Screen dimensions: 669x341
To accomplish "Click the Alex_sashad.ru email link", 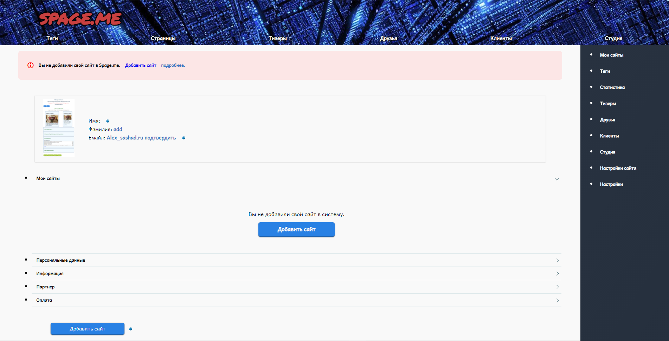I will 125,138.
